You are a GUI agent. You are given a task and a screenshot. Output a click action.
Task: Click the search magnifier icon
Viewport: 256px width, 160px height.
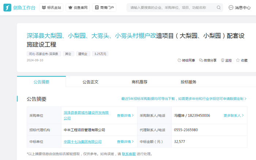point(219,8)
